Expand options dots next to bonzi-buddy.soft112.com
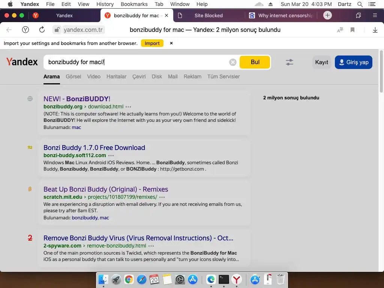384x288 pixels. [x=111, y=156]
